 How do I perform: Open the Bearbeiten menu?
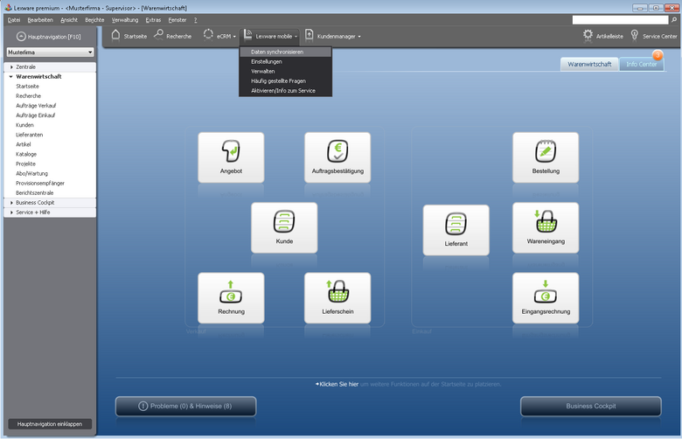click(x=40, y=20)
